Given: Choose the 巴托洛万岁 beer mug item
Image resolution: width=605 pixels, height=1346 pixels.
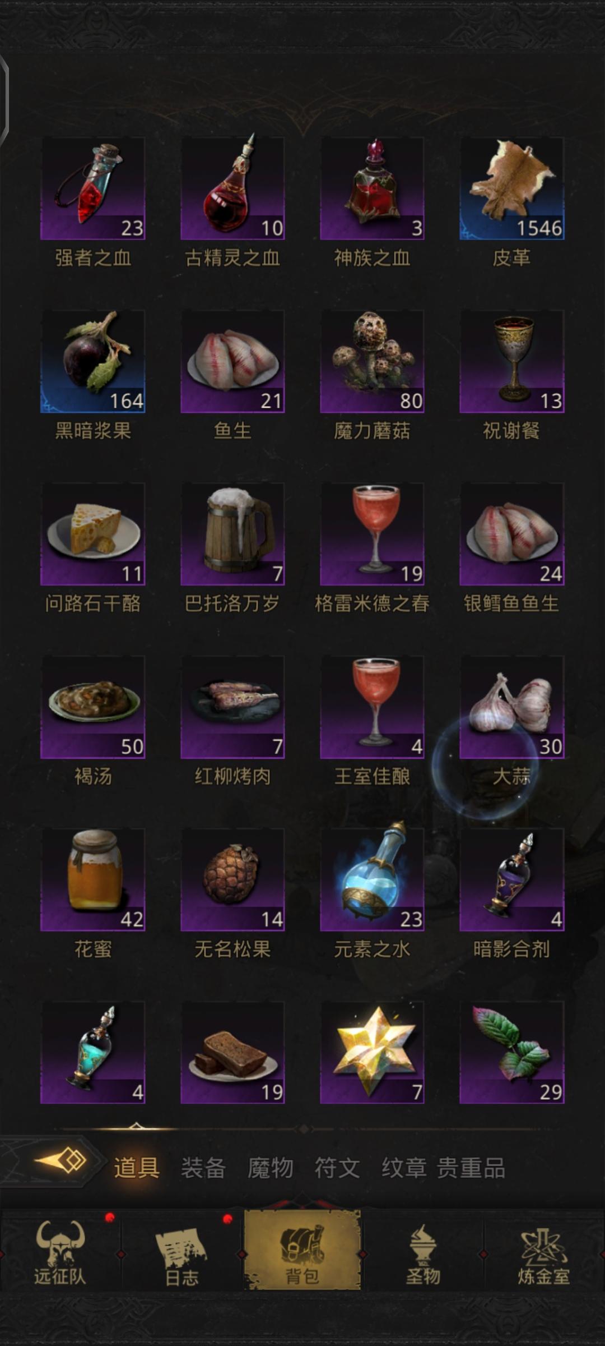Looking at the screenshot, I should pyautogui.click(x=232, y=534).
